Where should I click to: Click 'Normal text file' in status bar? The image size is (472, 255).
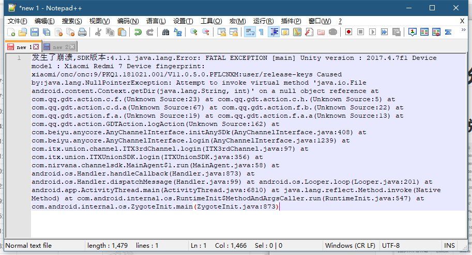click(28, 246)
